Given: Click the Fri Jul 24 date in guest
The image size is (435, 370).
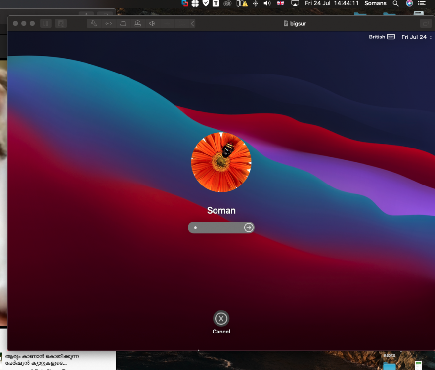Looking at the screenshot, I should (x=414, y=37).
